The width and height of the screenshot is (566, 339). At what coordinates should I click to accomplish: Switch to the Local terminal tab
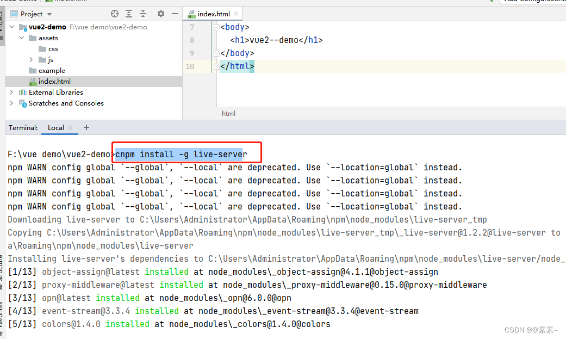point(55,128)
